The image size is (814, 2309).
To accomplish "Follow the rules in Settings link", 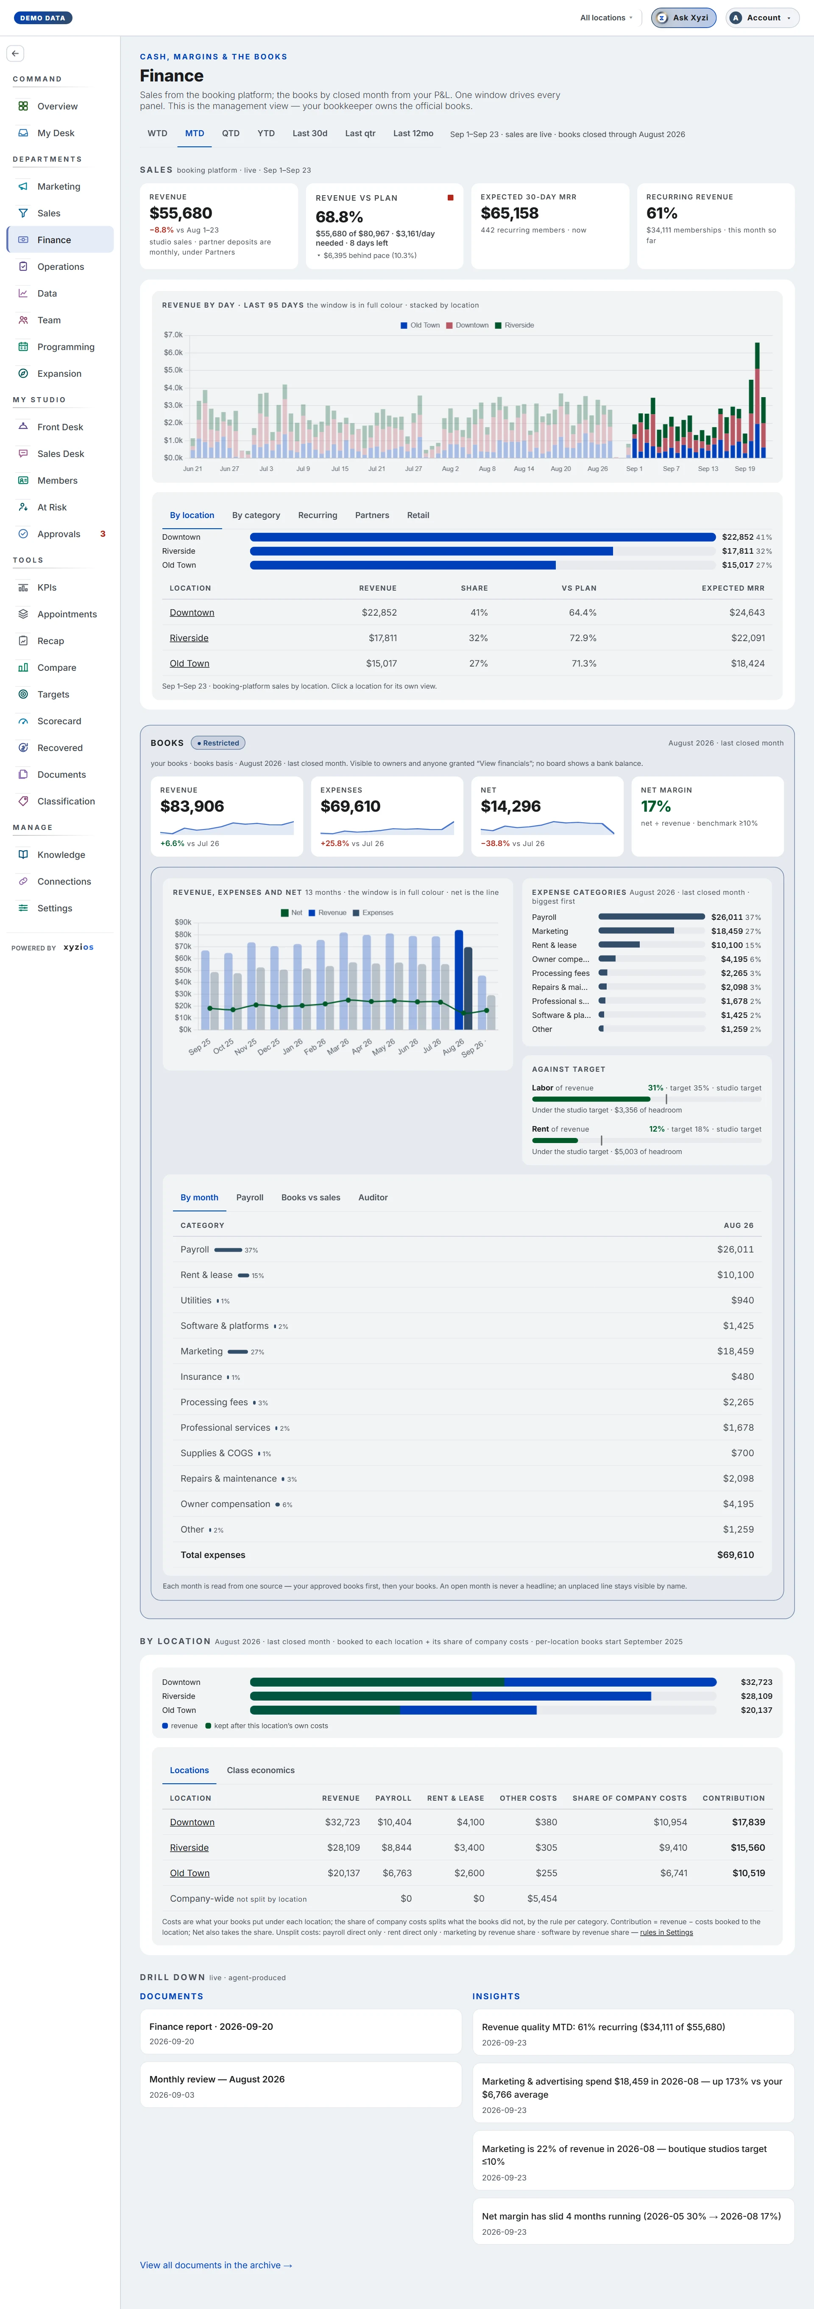I will [x=666, y=1933].
